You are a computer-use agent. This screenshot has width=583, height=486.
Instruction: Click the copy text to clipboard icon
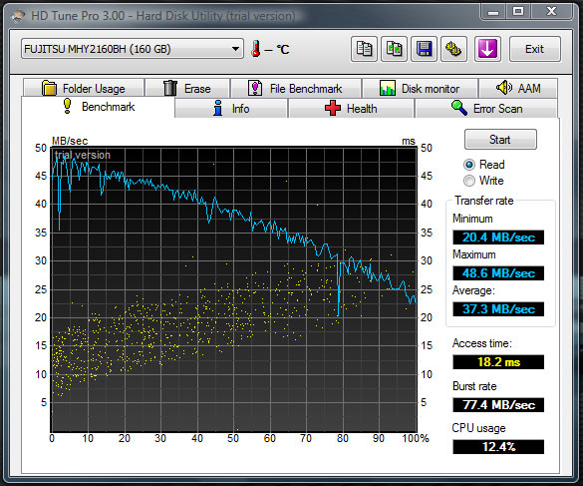[364, 49]
